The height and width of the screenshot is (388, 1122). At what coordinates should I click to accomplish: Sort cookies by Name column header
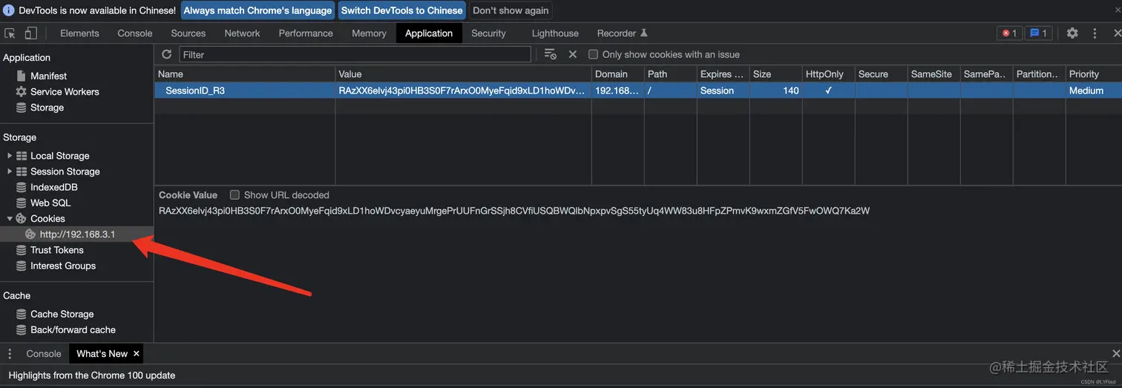tap(245, 74)
